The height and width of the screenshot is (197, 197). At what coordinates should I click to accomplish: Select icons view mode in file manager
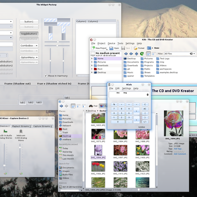[x=73, y=106]
